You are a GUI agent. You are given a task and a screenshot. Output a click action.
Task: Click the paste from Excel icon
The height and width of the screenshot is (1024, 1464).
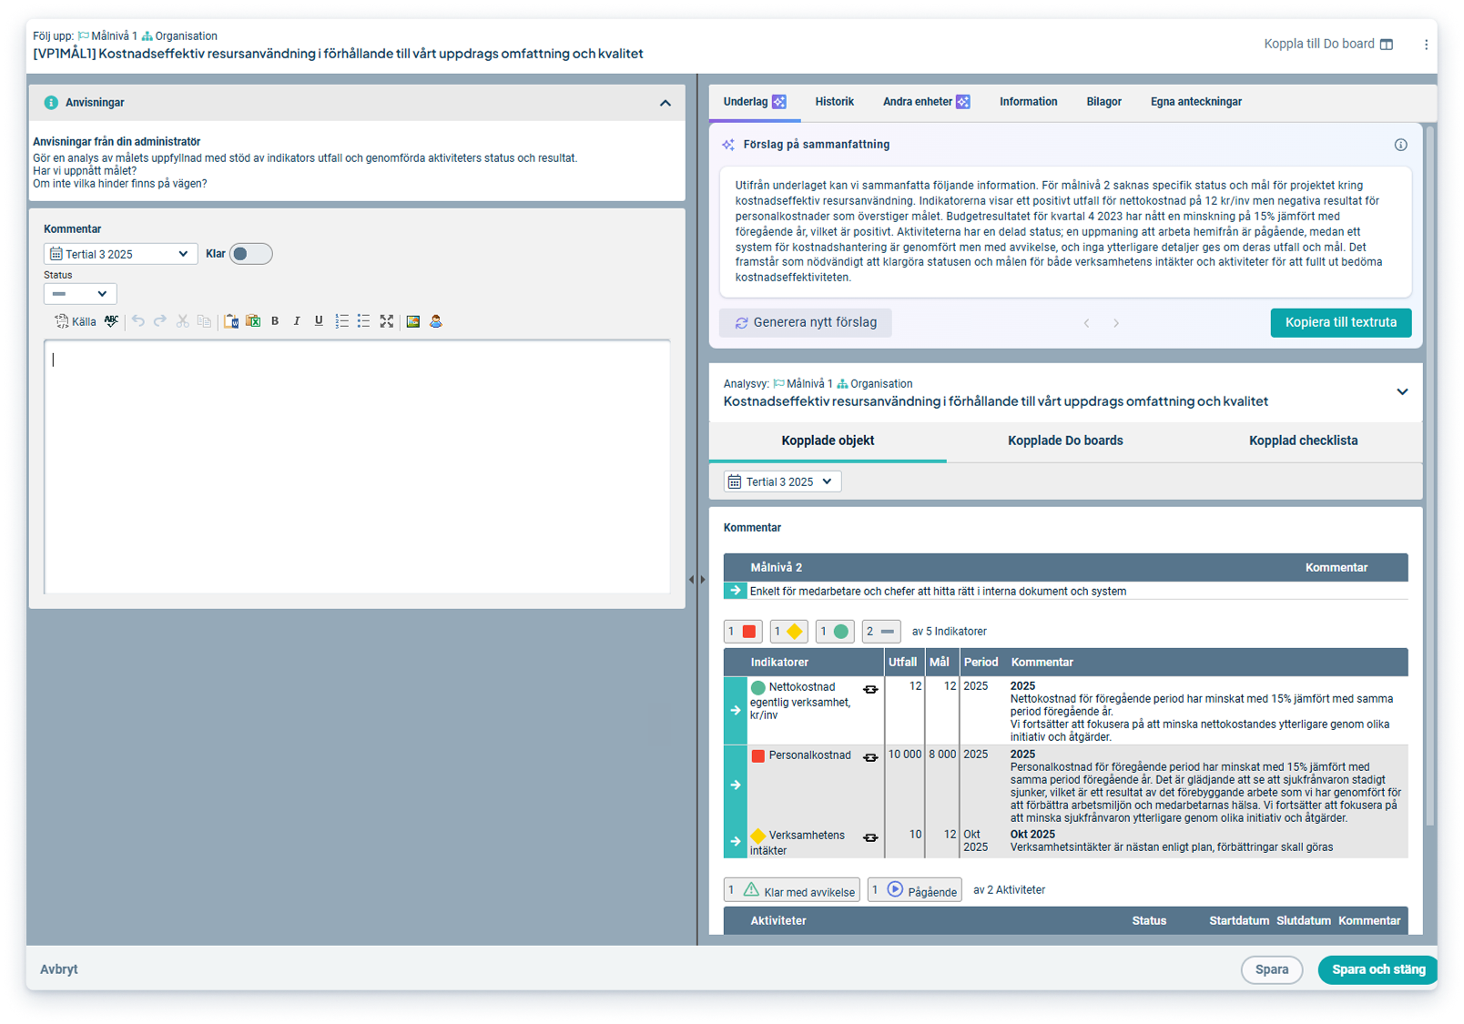point(253,321)
